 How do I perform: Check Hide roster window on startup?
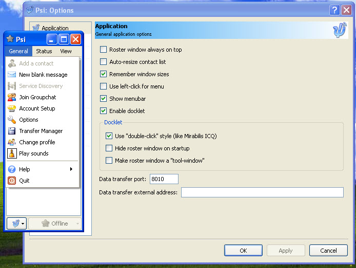click(109, 148)
